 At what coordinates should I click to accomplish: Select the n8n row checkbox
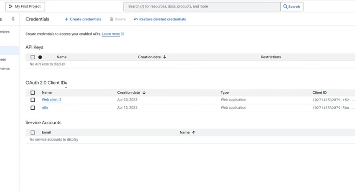point(33,108)
